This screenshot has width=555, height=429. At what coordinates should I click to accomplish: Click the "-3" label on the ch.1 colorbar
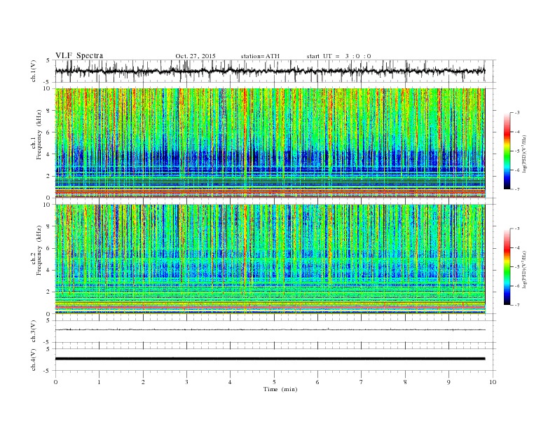click(516, 113)
